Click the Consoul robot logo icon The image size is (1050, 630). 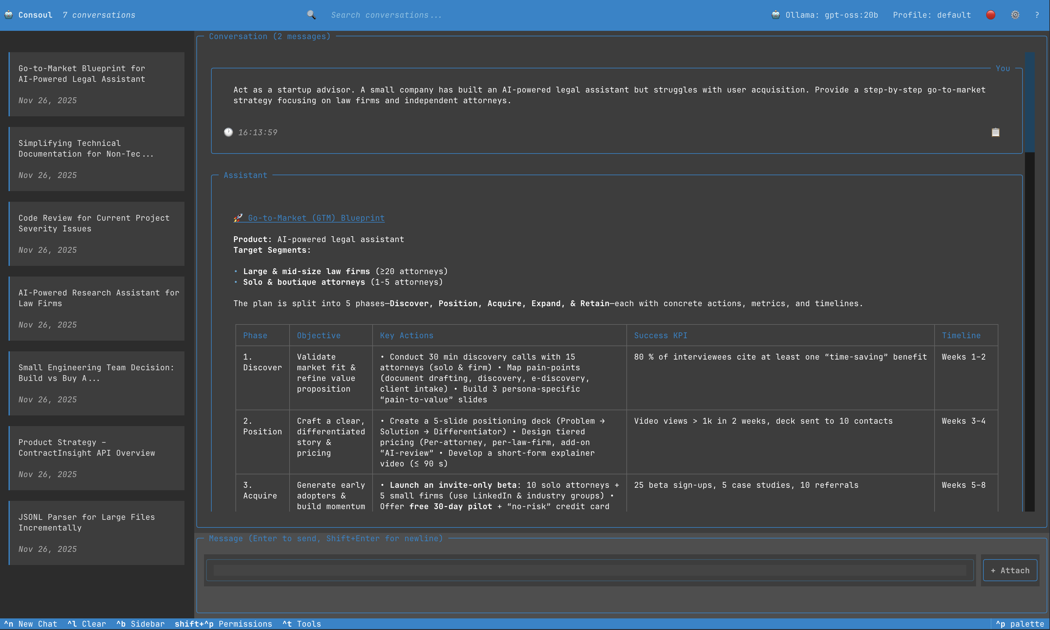9,15
